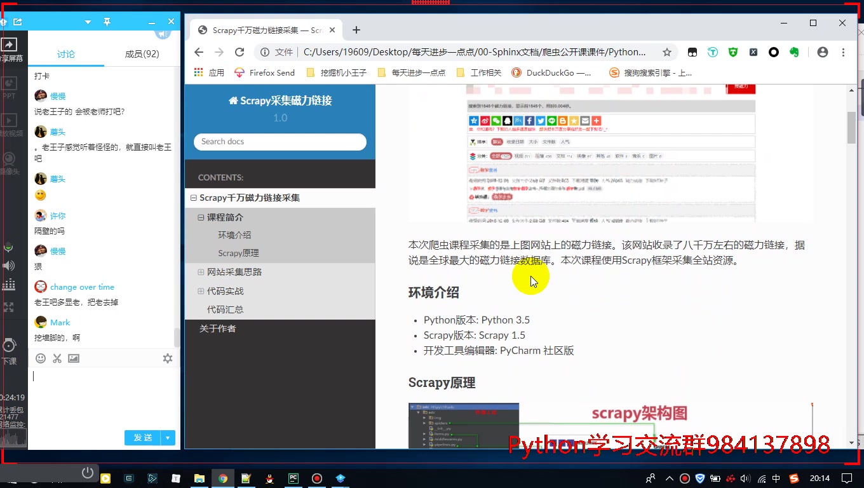The height and width of the screenshot is (488, 864).
Task: Click the 共享屏幕 share screen icon
Action: point(9,45)
